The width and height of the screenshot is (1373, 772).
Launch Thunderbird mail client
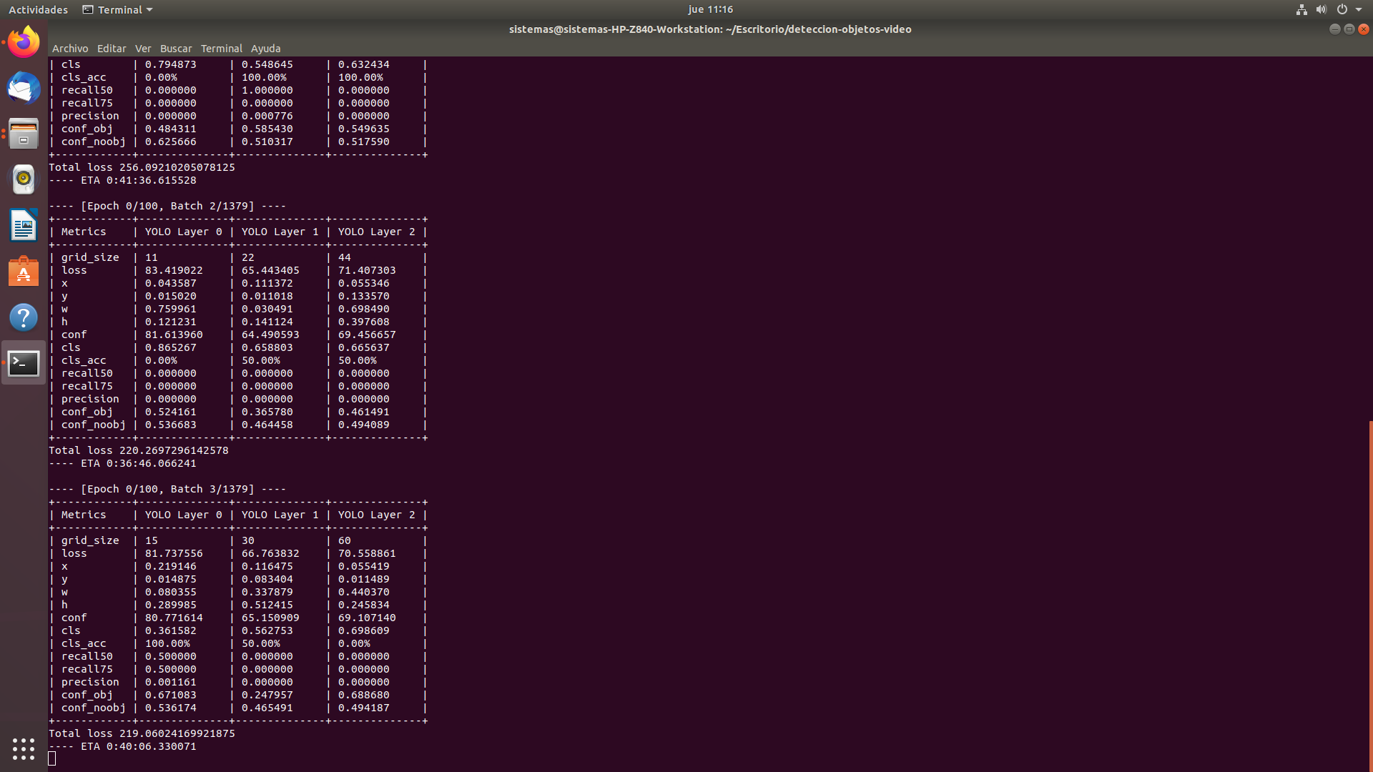coord(24,88)
